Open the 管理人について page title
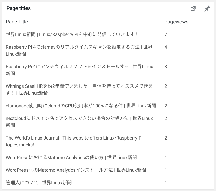This screenshot has width=216, height=191. click(39, 183)
